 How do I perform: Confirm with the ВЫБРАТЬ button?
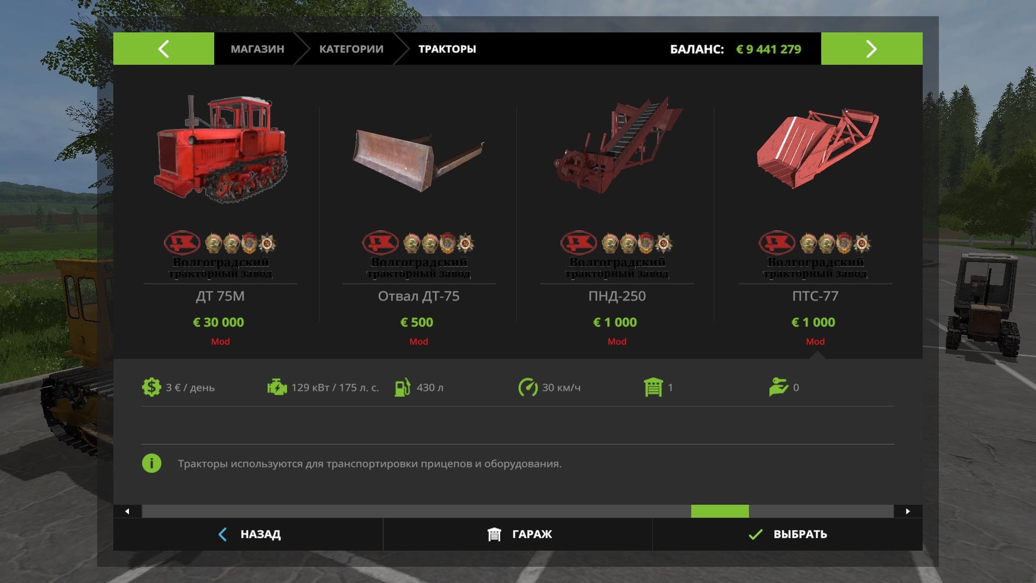(x=787, y=535)
